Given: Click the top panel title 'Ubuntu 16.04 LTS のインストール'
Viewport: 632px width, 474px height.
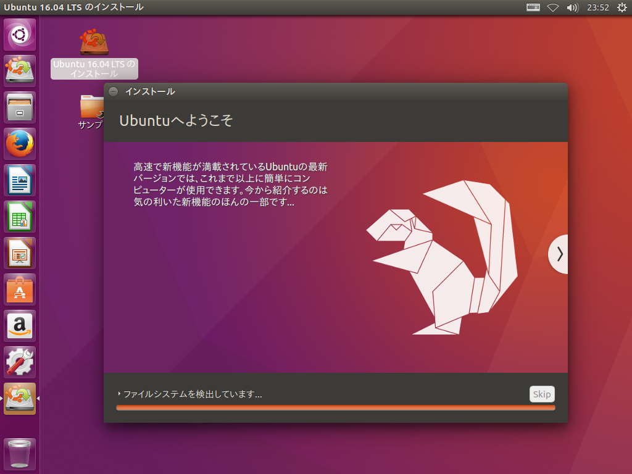Looking at the screenshot, I should pyautogui.click(x=73, y=7).
